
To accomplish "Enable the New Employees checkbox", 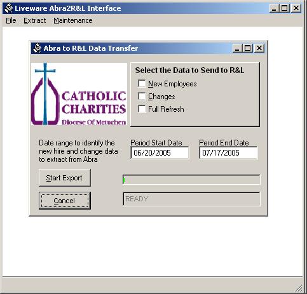I will [142, 83].
